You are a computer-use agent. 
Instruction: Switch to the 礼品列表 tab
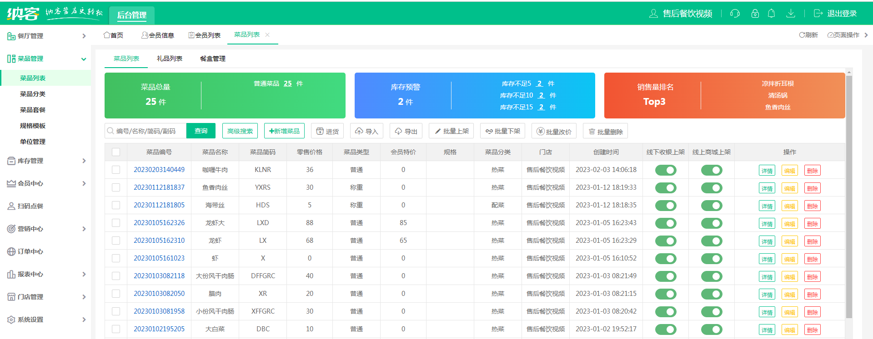(169, 59)
